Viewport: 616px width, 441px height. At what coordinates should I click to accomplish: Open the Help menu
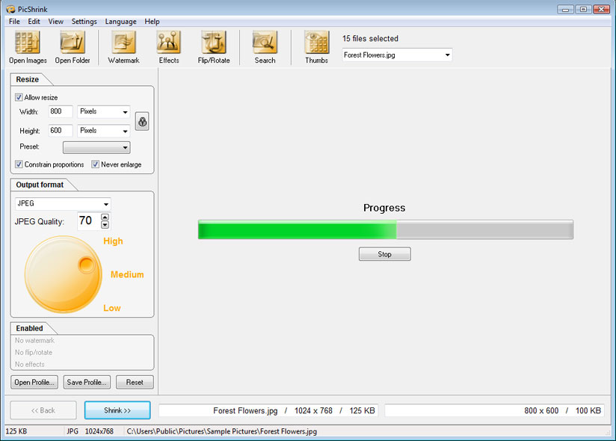152,21
